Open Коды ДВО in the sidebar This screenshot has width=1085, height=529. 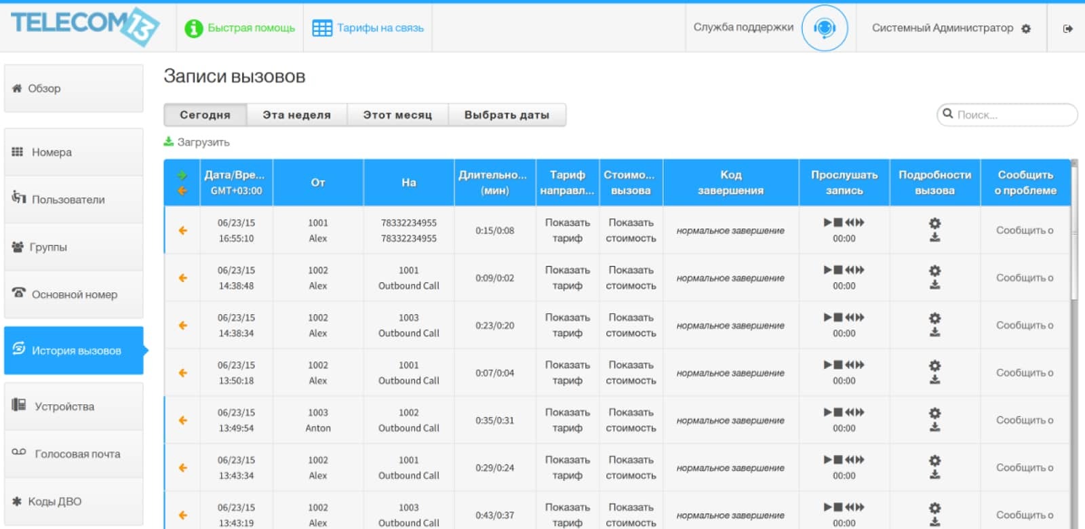pyautogui.click(x=73, y=501)
